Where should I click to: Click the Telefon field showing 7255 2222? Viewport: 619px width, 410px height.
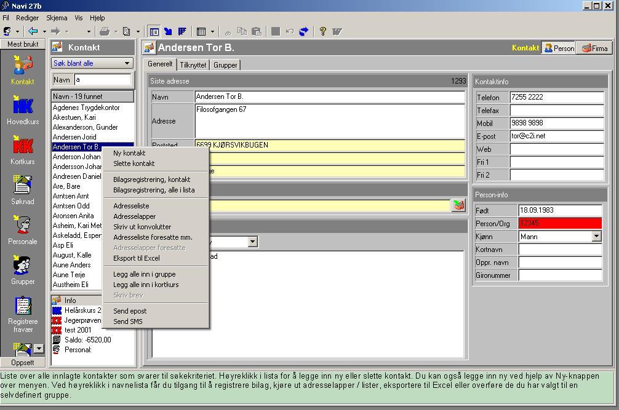[557, 97]
